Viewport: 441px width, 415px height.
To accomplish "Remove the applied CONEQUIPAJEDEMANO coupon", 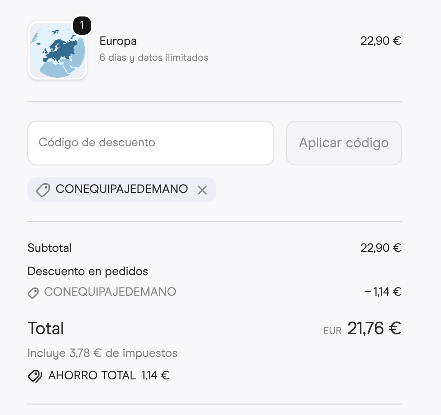I will 203,189.
